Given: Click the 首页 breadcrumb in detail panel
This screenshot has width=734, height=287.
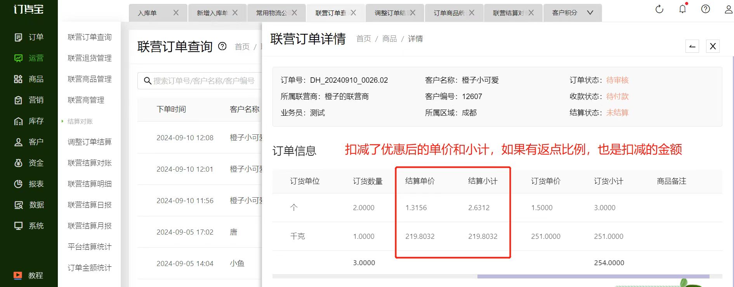Looking at the screenshot, I should (x=364, y=39).
